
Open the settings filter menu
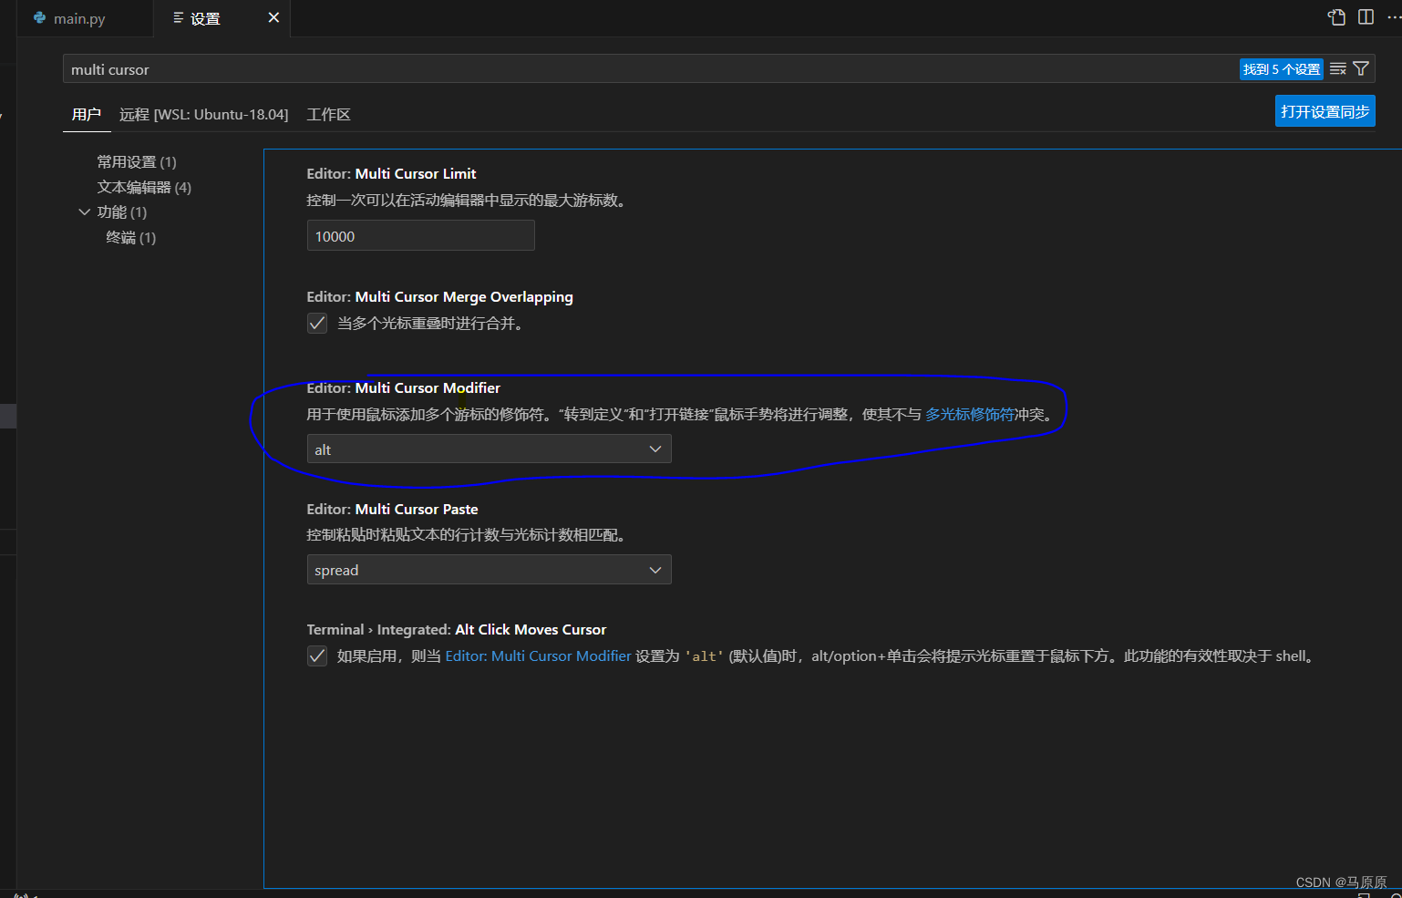pyautogui.click(x=1360, y=67)
